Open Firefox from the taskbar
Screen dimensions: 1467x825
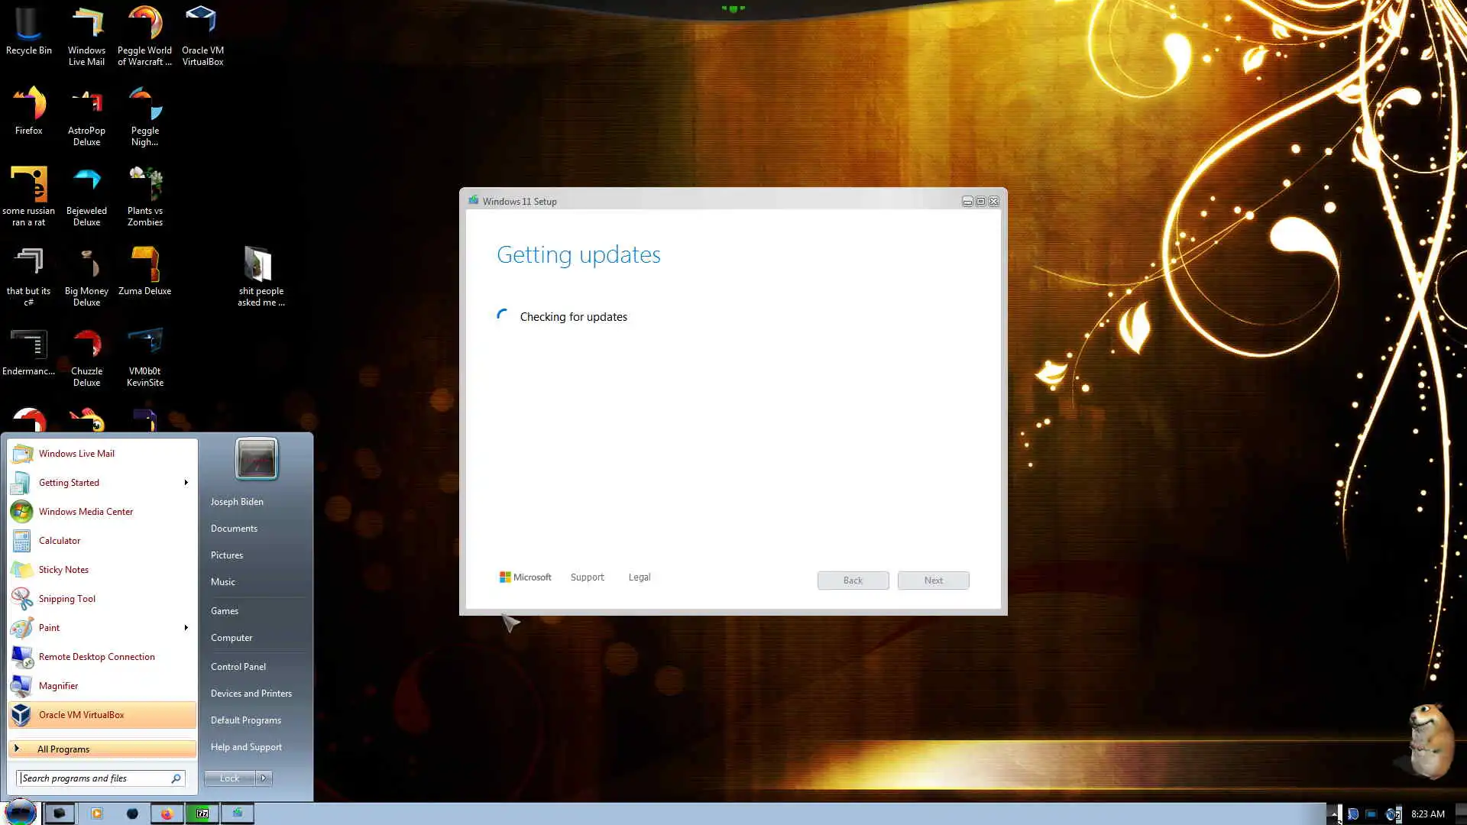point(167,814)
